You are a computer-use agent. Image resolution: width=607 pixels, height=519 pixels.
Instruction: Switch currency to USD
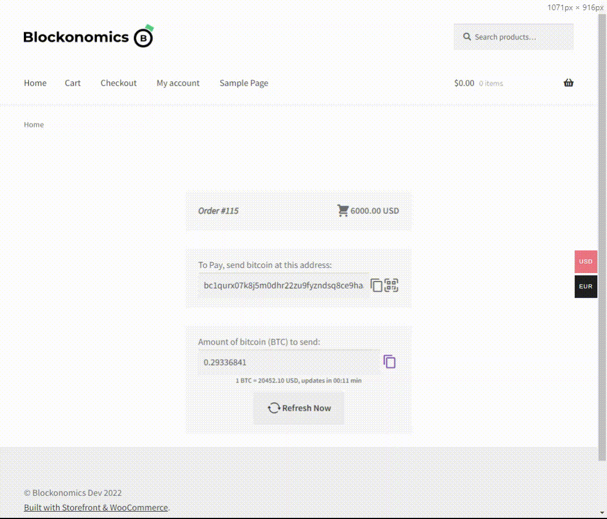[x=585, y=261]
